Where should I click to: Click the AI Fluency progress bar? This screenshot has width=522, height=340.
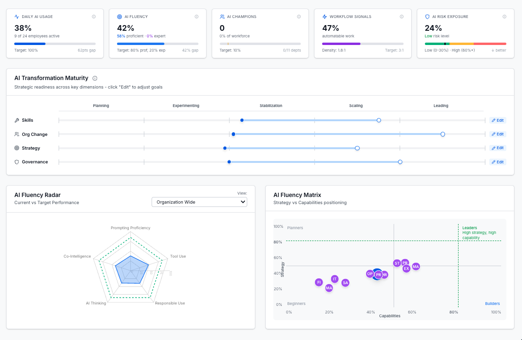[158, 44]
